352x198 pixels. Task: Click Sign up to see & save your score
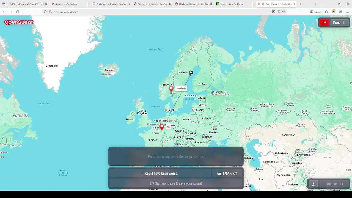[176, 183]
